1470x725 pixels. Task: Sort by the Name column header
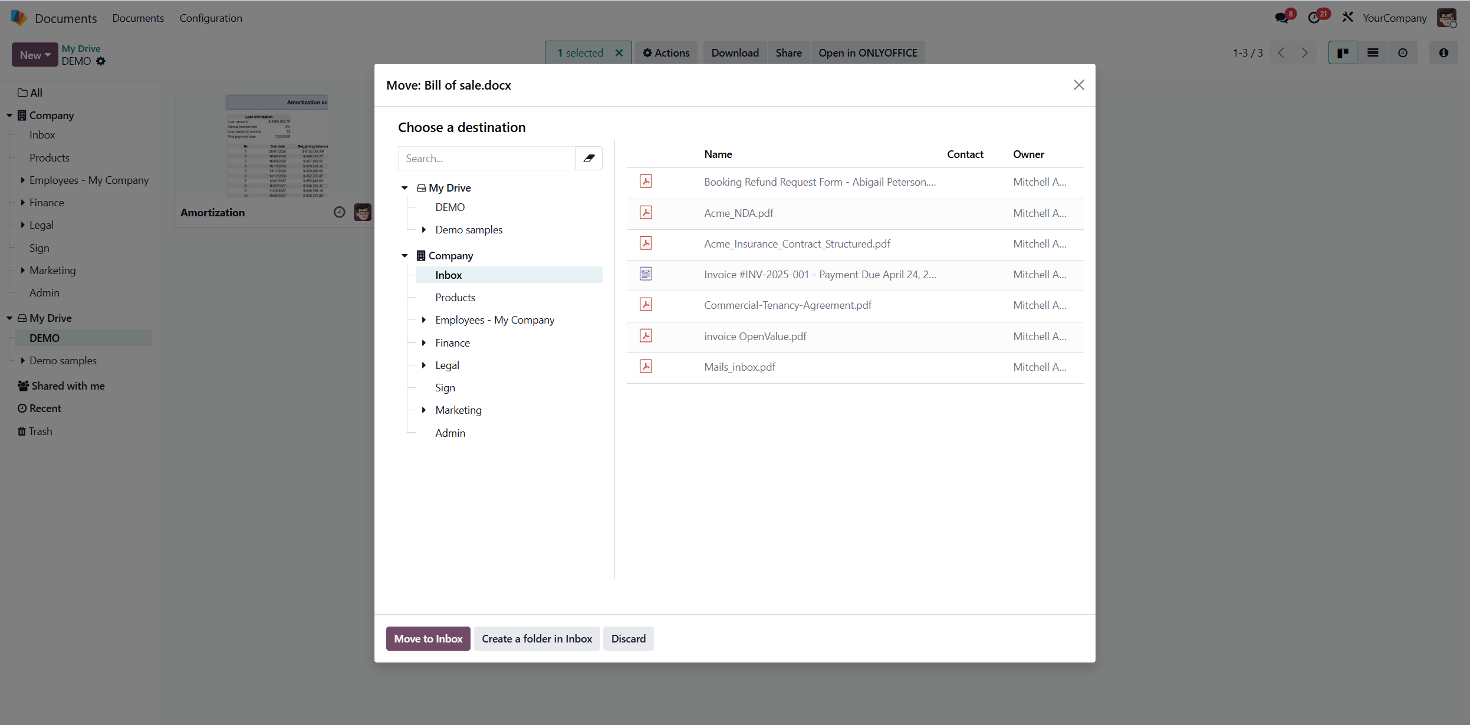[718, 154]
